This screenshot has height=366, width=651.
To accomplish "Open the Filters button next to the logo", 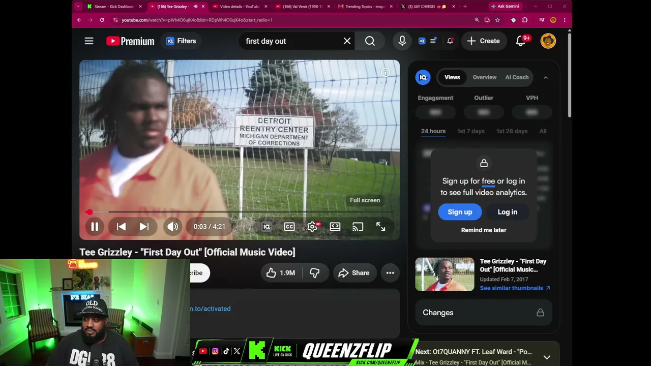I will [181, 41].
